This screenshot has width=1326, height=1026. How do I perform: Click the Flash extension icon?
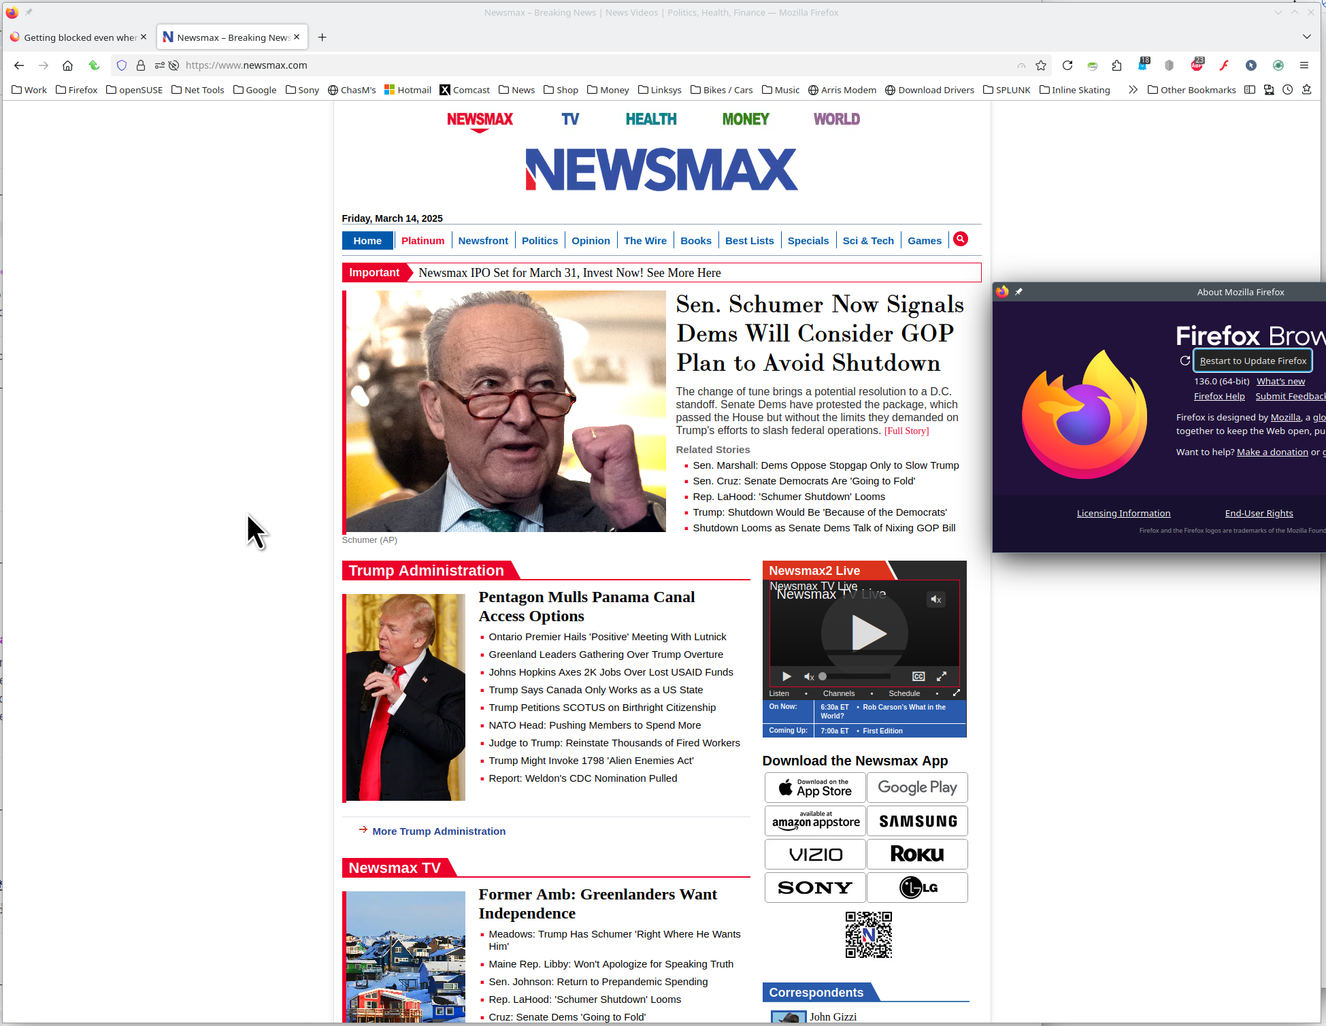pyautogui.click(x=1224, y=65)
